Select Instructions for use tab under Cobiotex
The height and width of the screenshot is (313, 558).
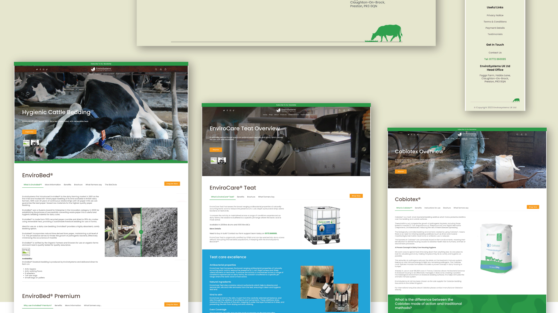click(x=432, y=208)
